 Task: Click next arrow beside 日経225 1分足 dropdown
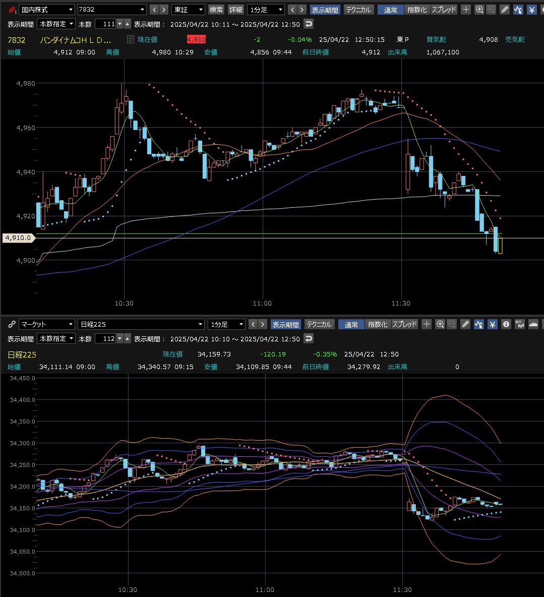tap(263, 324)
